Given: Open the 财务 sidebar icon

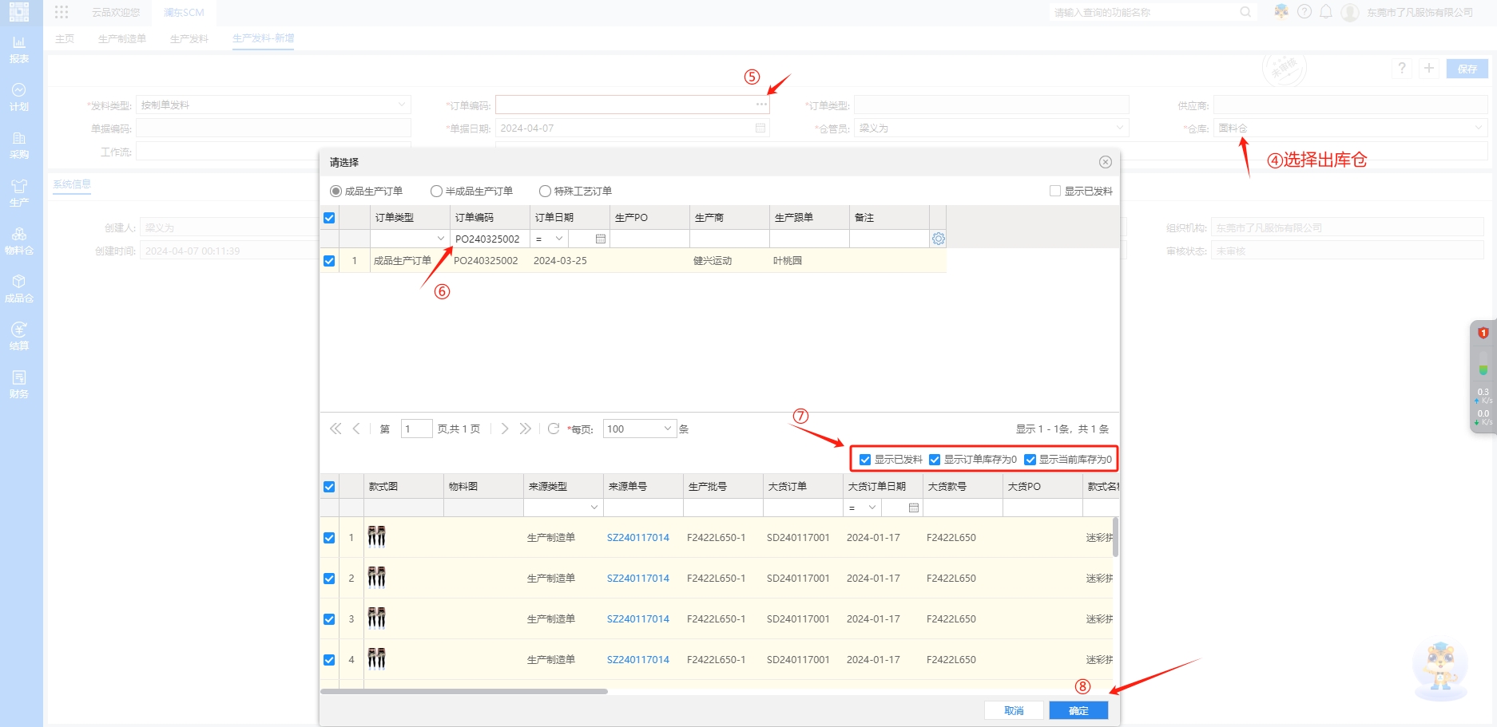Looking at the screenshot, I should coord(19,384).
